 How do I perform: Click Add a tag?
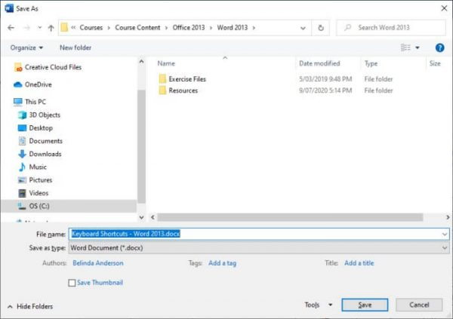222,263
